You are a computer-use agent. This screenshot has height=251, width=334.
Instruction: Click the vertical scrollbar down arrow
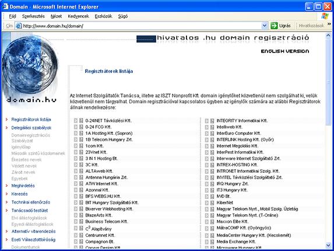pyautogui.click(x=328, y=245)
